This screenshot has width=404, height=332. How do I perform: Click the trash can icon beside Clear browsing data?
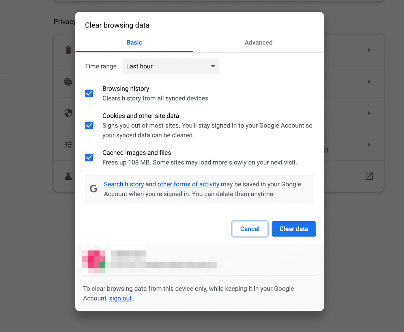pyautogui.click(x=68, y=50)
